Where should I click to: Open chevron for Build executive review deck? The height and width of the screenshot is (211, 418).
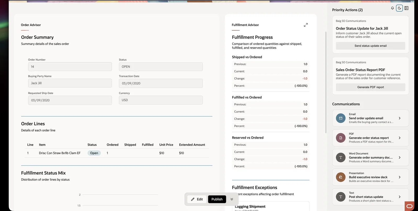tap(400, 177)
